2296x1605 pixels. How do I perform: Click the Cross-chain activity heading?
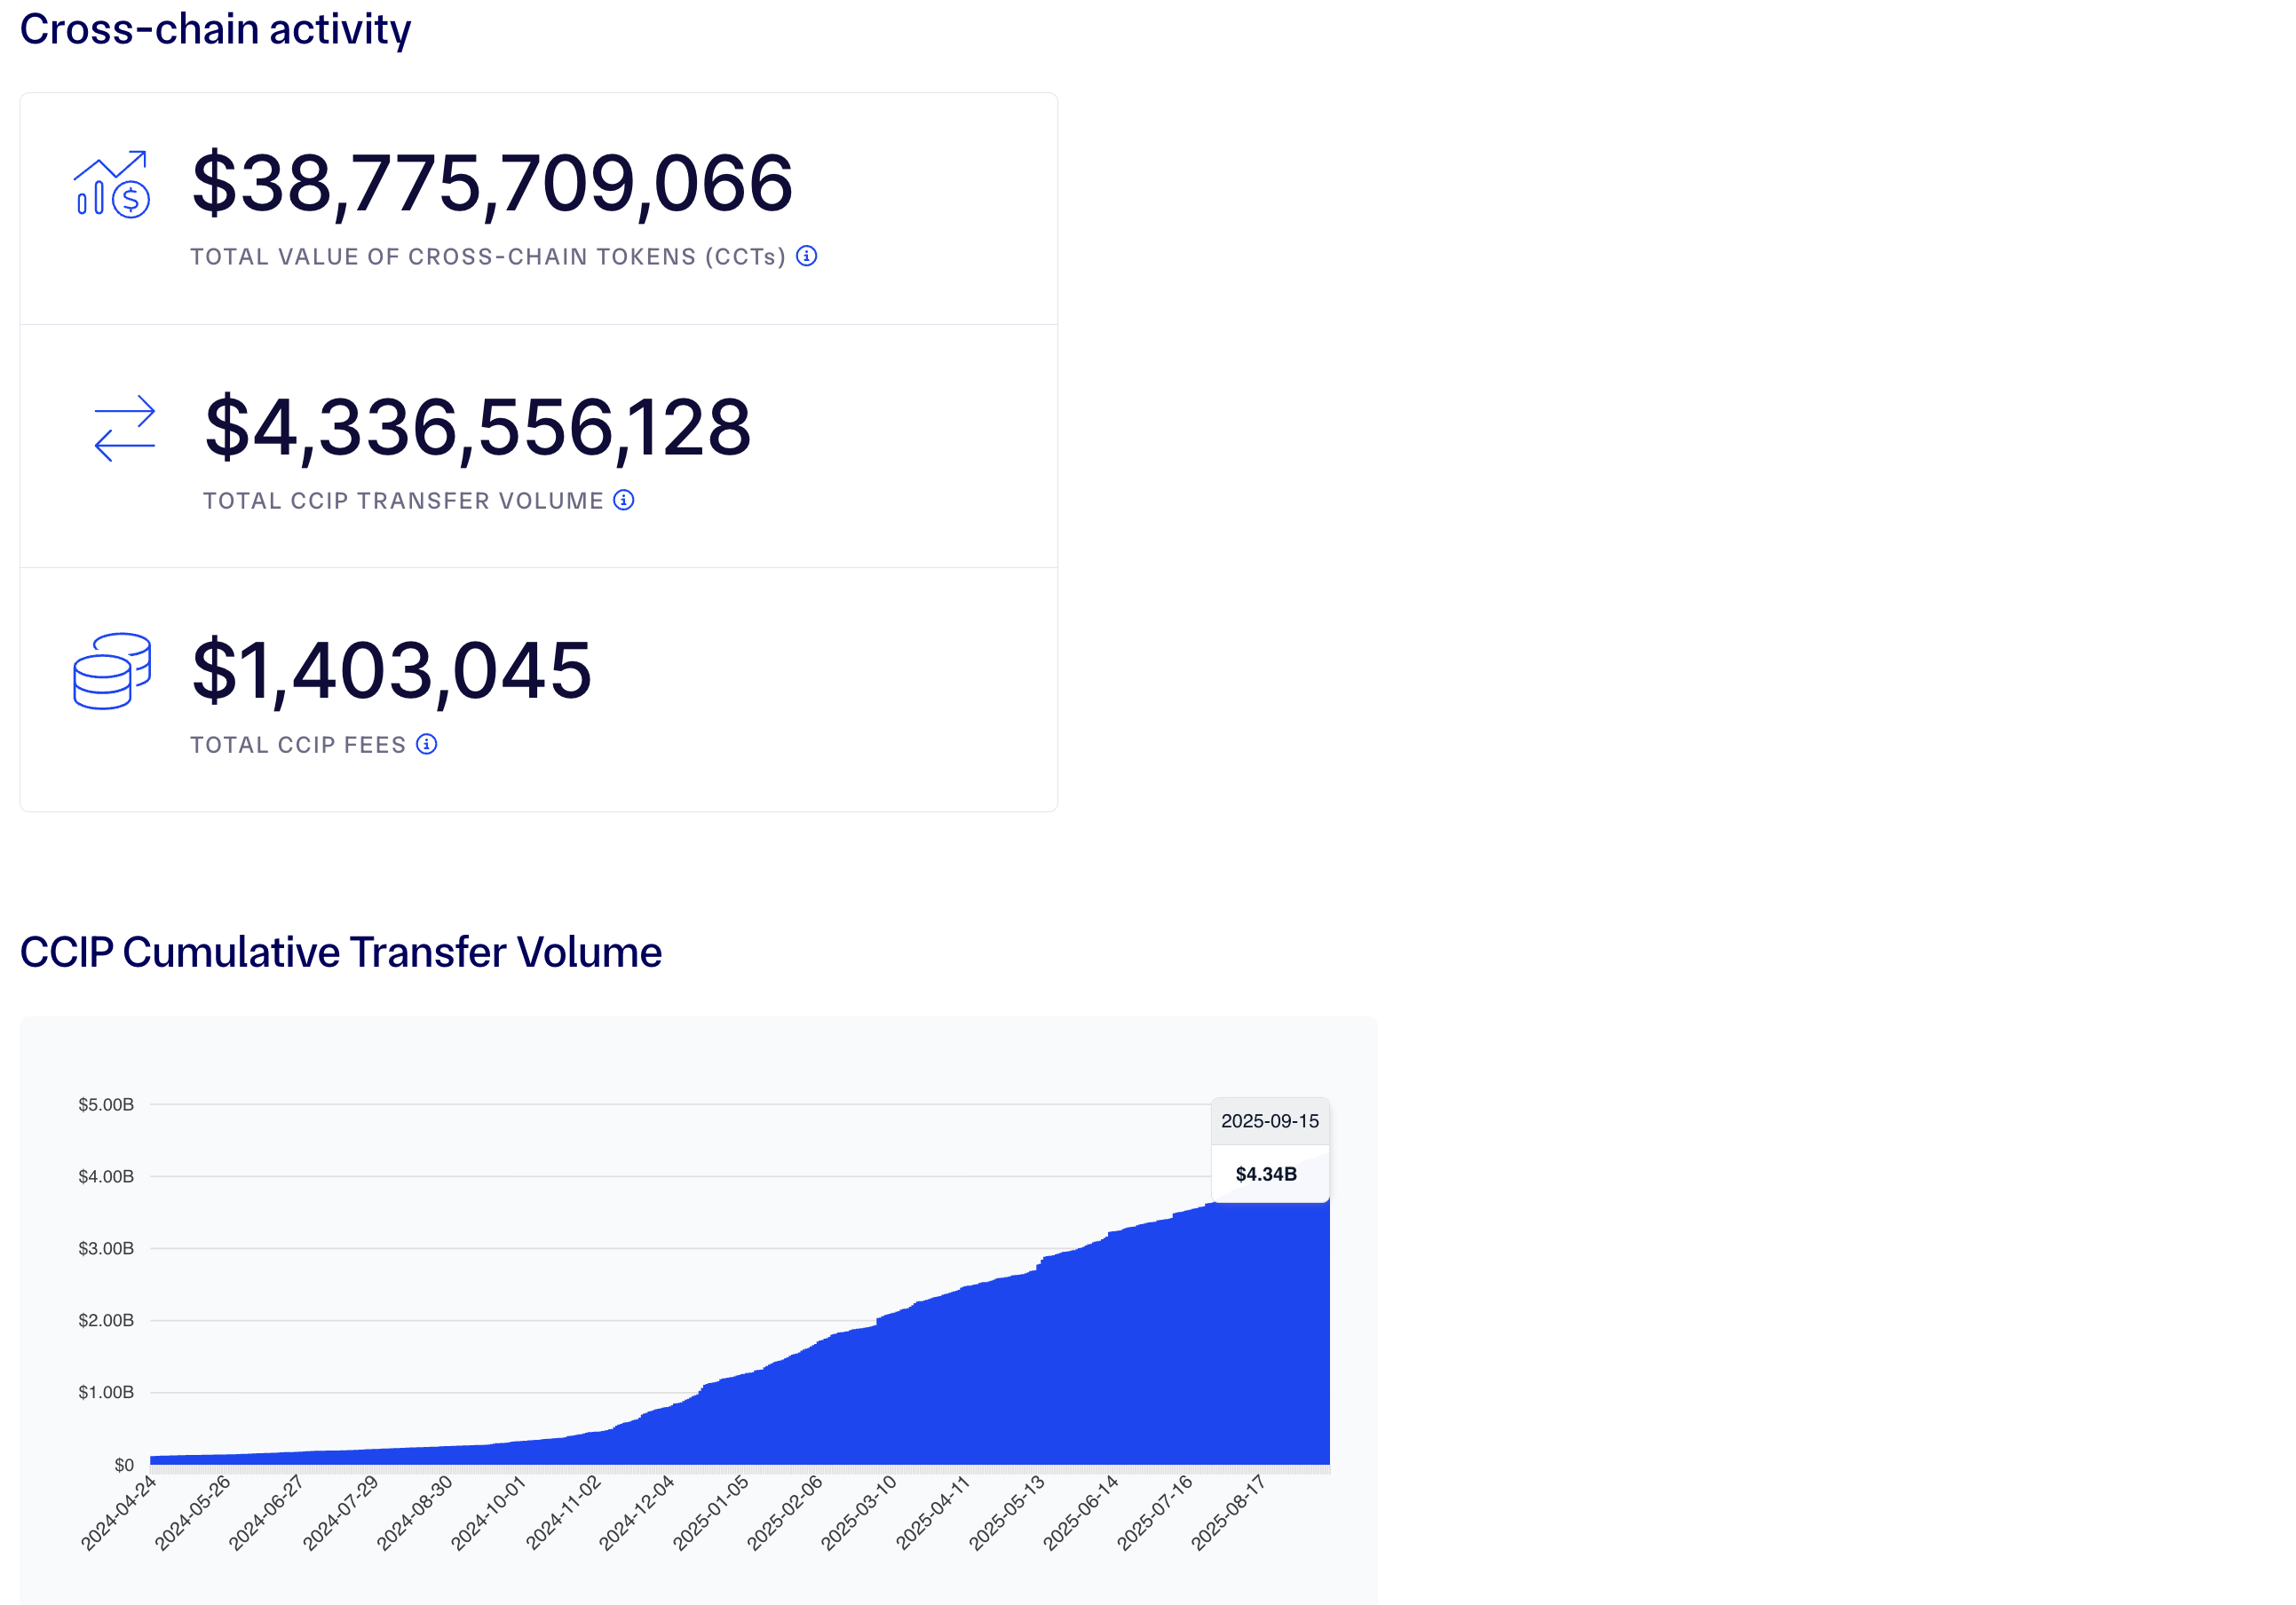(x=215, y=29)
